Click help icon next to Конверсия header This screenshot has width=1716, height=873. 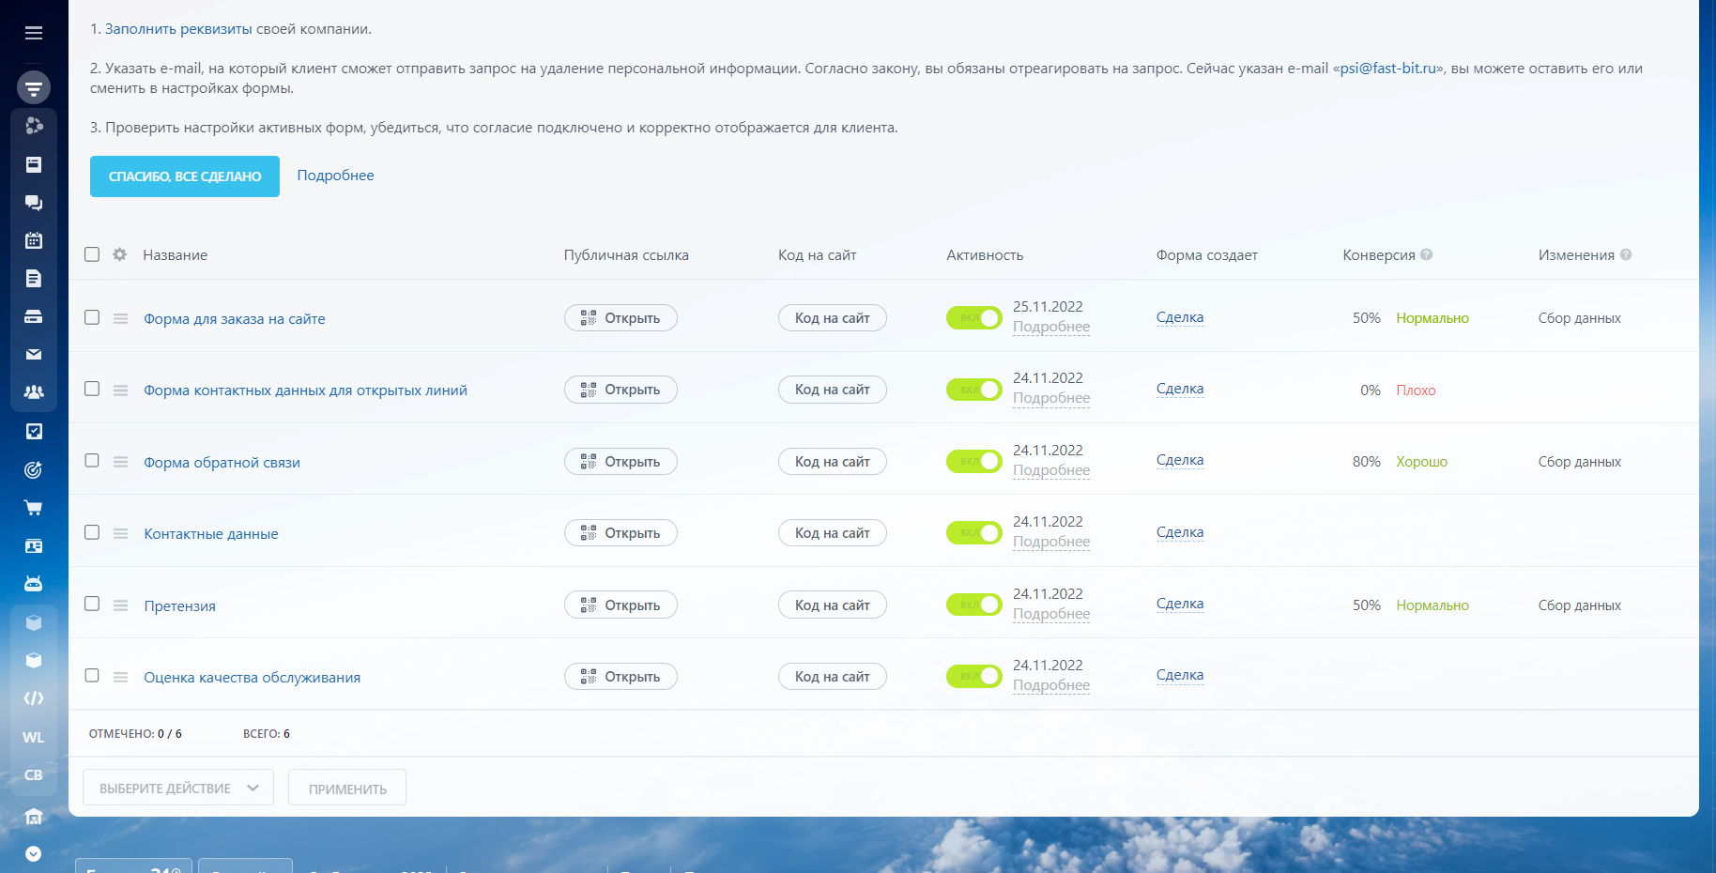click(x=1426, y=254)
